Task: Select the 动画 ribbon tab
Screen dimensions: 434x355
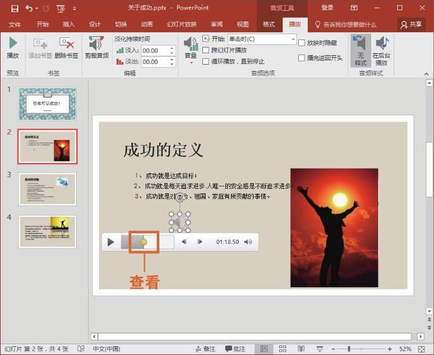Action: tap(147, 24)
